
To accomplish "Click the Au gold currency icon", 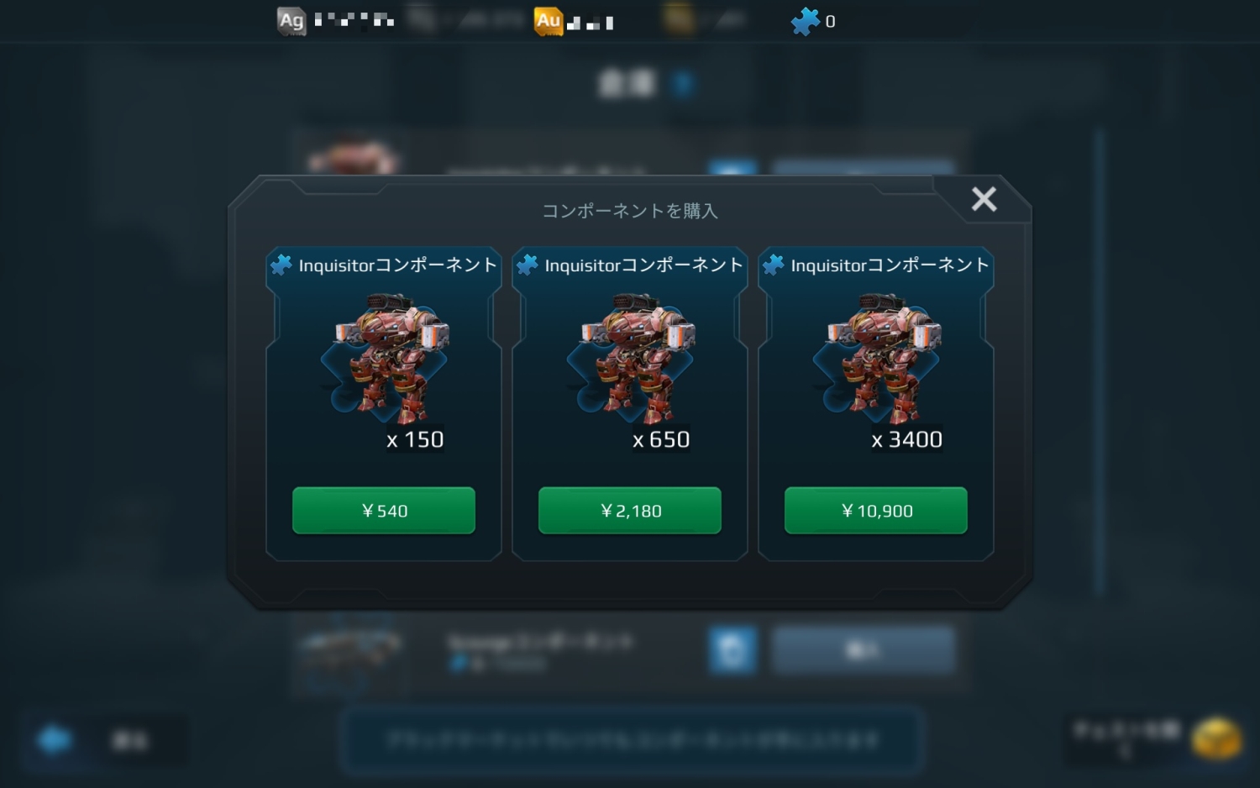I will 548,20.
